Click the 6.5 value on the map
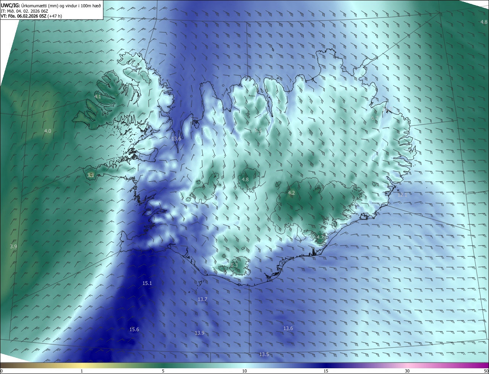 click(258, 130)
